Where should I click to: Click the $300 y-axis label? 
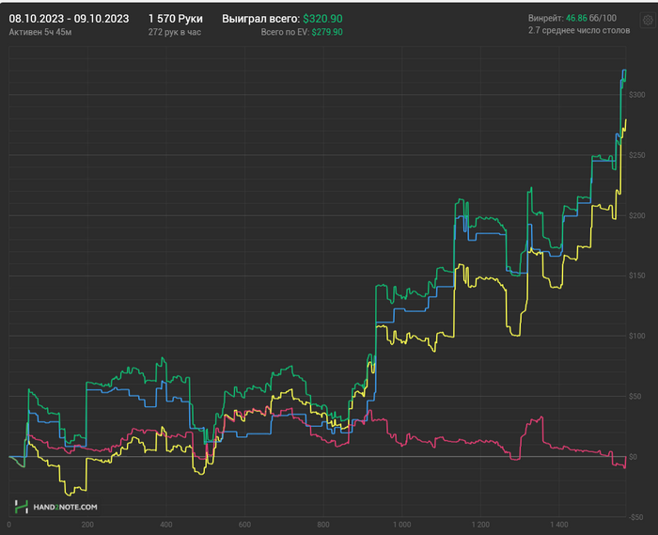[x=636, y=95]
